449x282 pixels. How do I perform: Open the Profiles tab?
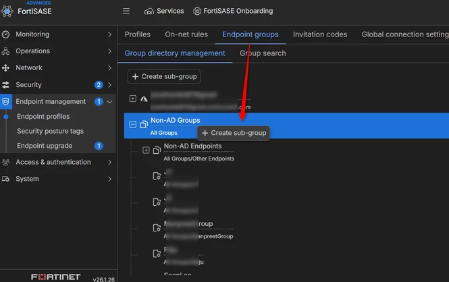click(138, 34)
